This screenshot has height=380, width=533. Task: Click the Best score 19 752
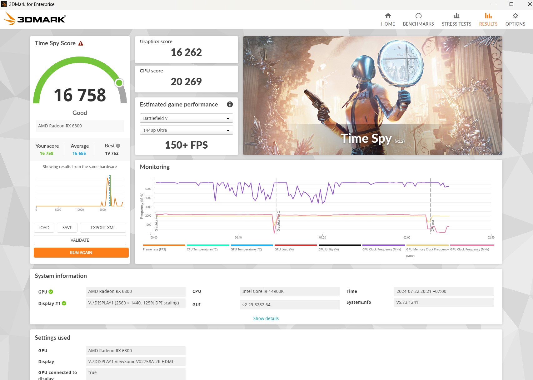pos(112,153)
